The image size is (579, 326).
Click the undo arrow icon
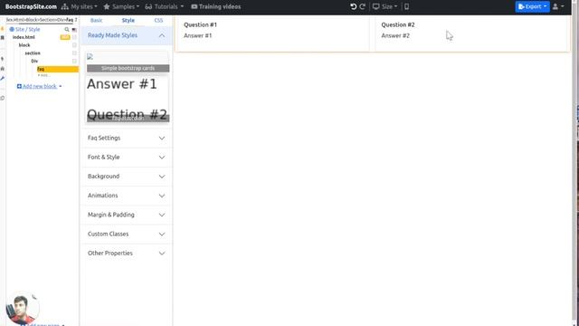pyautogui.click(x=354, y=6)
